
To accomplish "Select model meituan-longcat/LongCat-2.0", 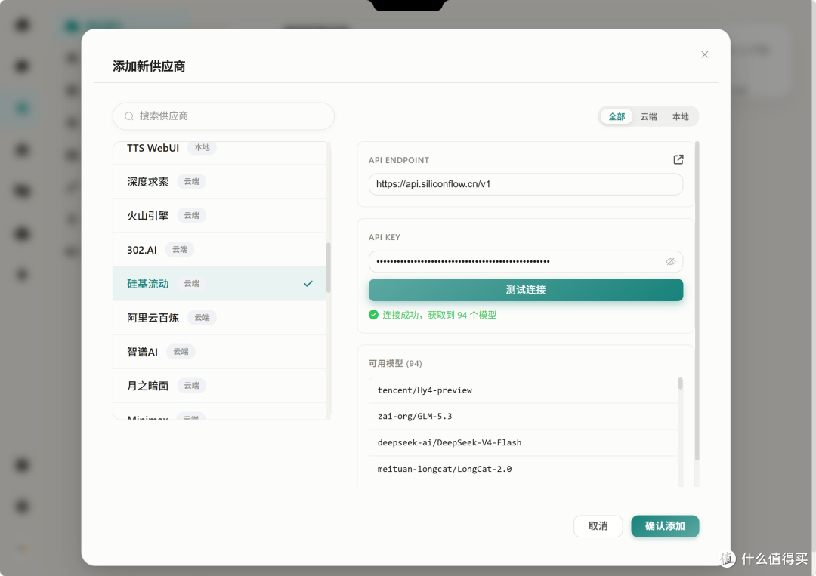I will 524,469.
